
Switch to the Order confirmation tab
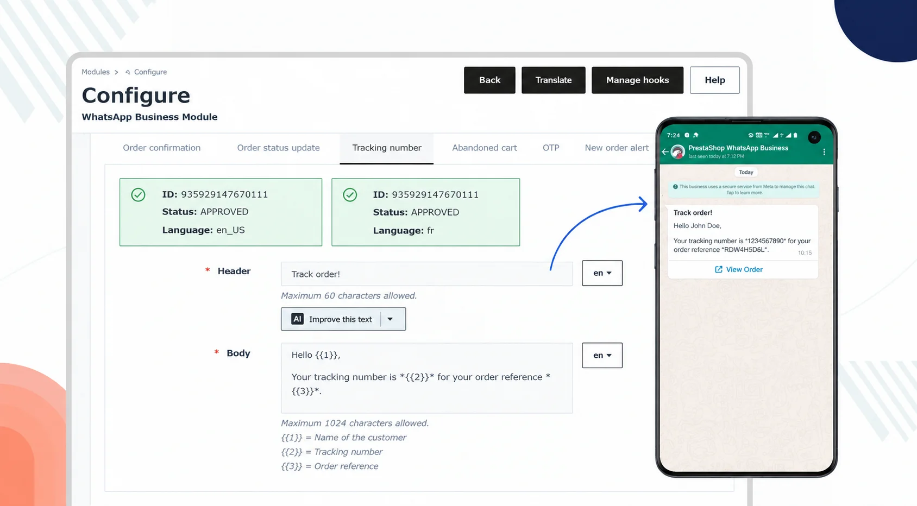point(162,148)
